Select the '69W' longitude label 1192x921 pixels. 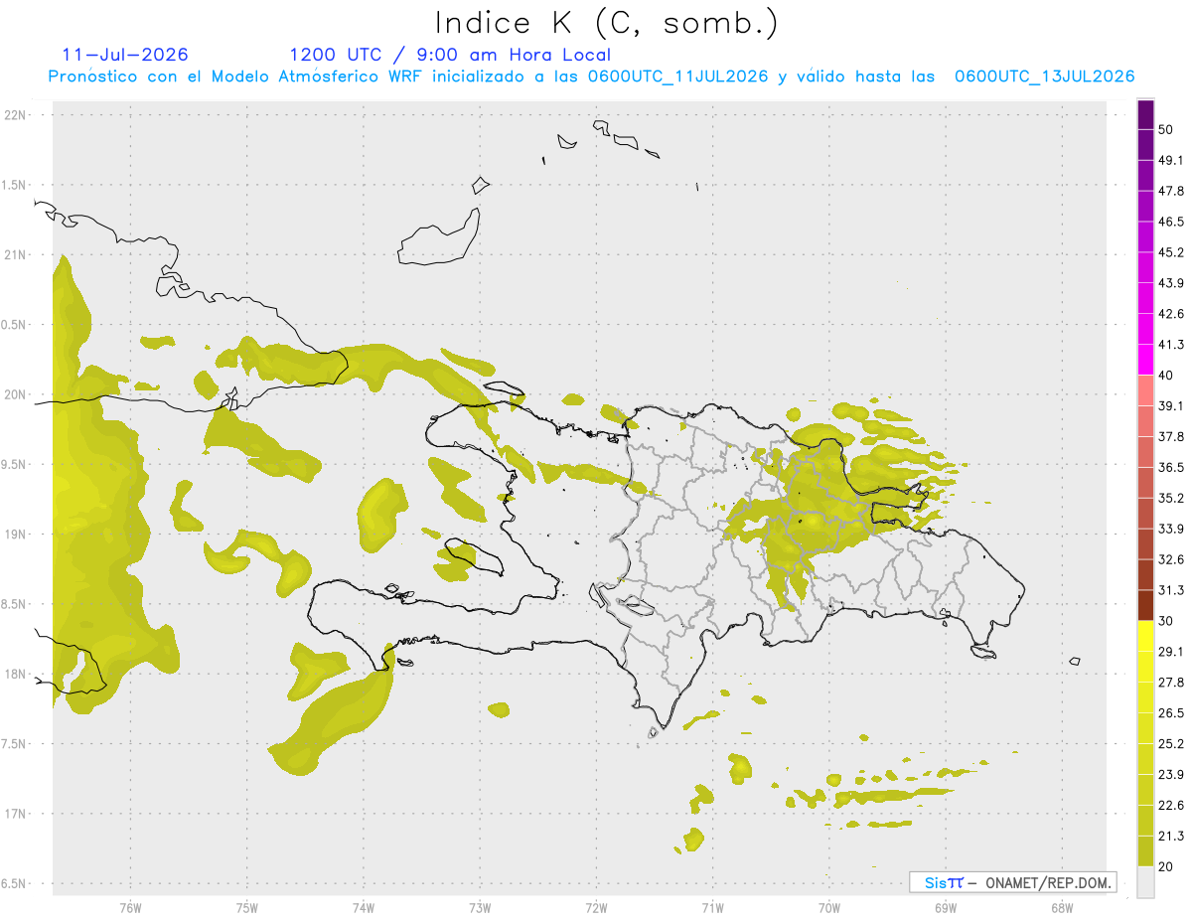coord(946,908)
